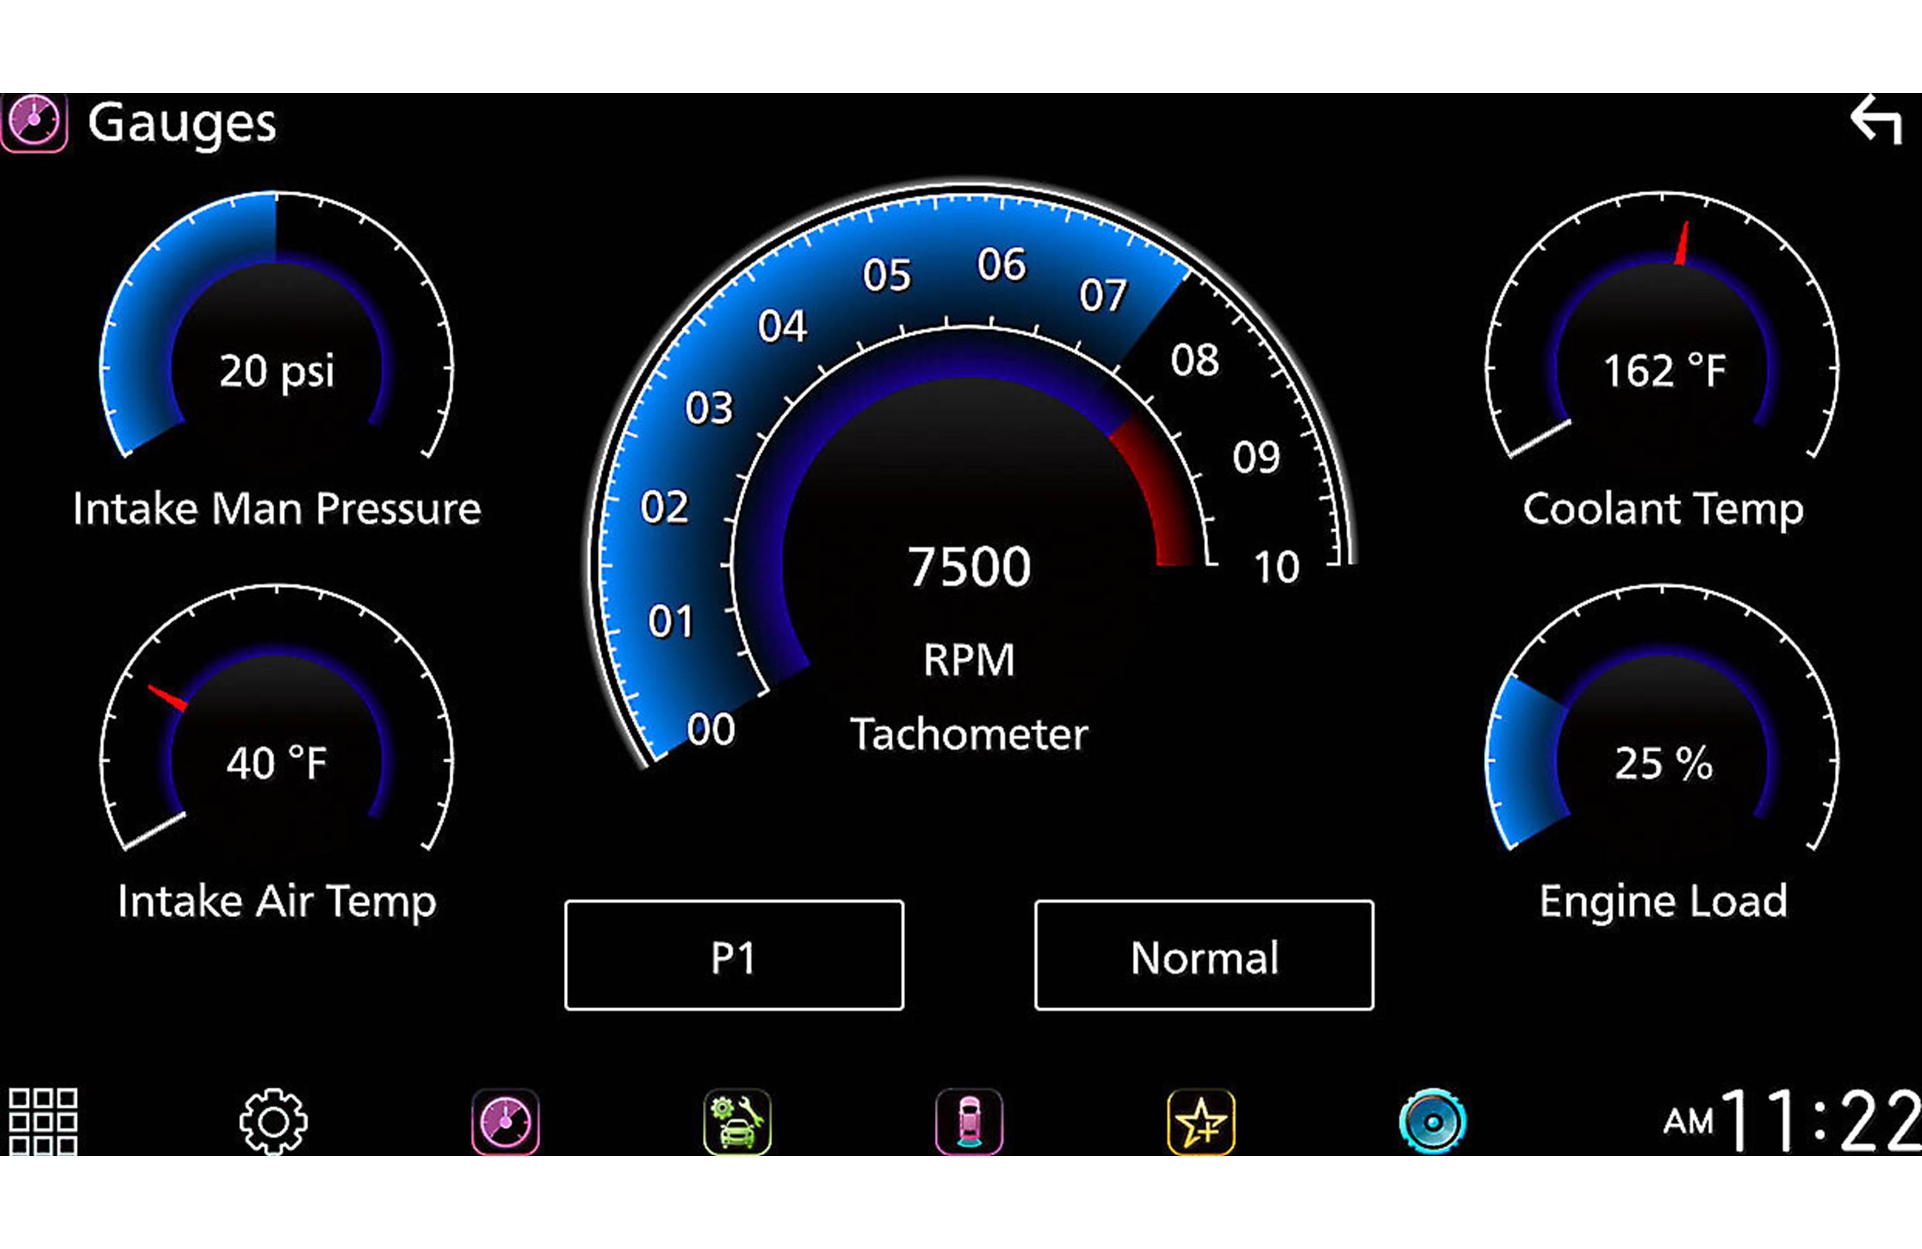
Task: Tap the 10 mark on the tachometer
Action: tap(1277, 567)
